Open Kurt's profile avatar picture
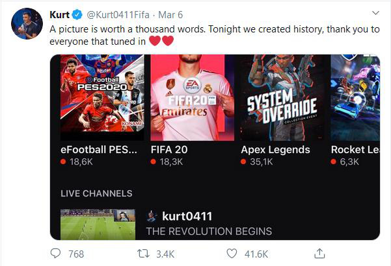This screenshot has width=391, height=266. click(x=26, y=25)
